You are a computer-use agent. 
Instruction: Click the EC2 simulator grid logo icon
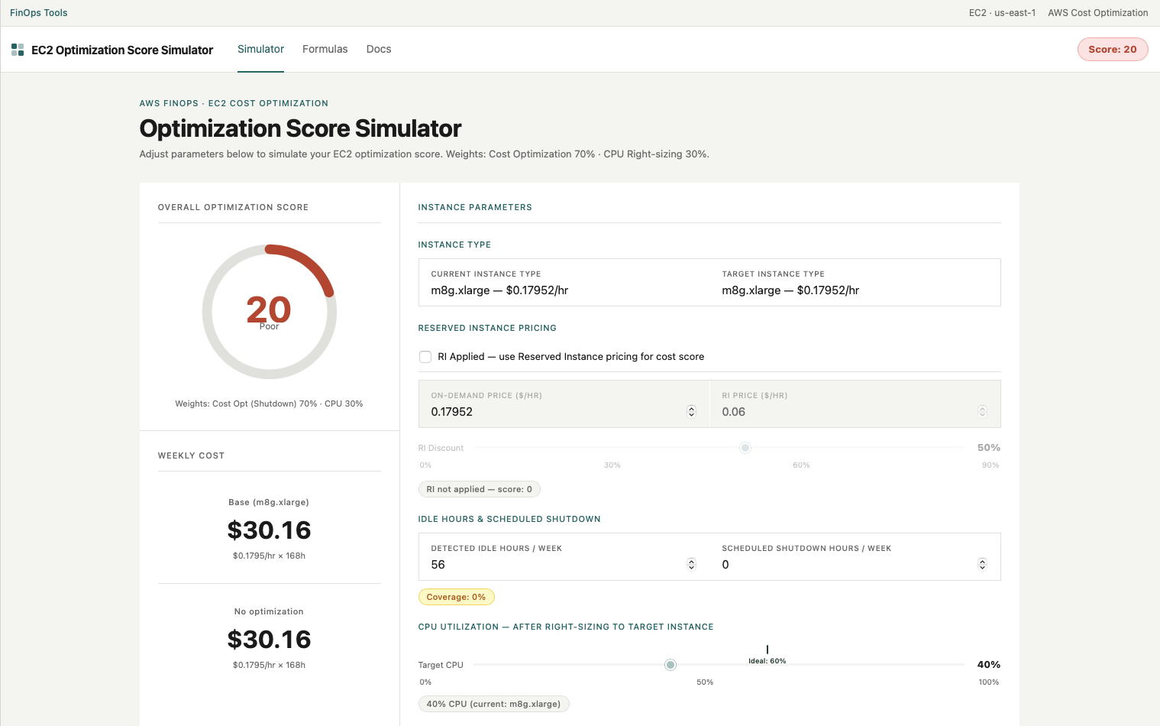[18, 50]
